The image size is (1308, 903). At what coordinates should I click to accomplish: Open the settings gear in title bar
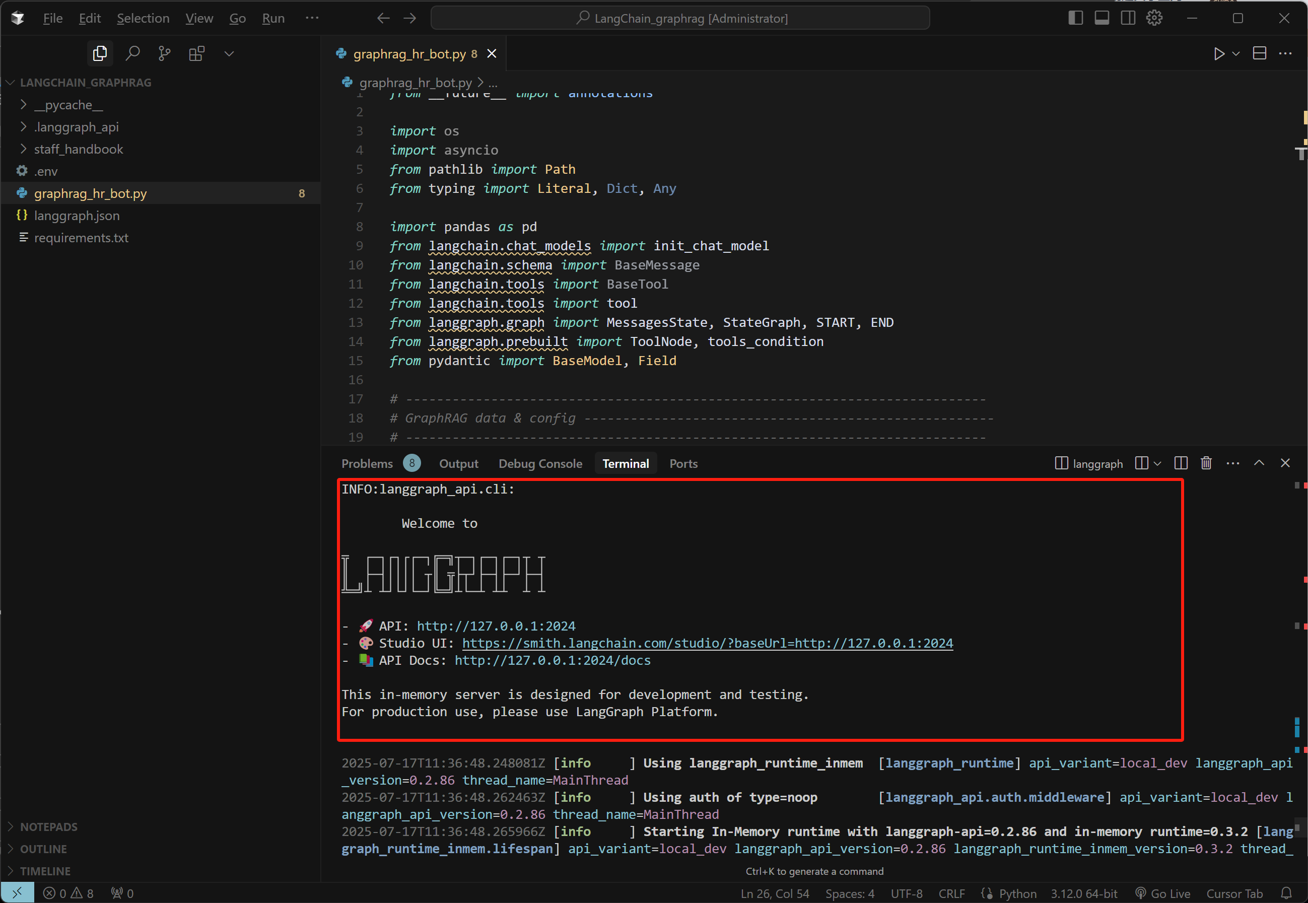1154,18
